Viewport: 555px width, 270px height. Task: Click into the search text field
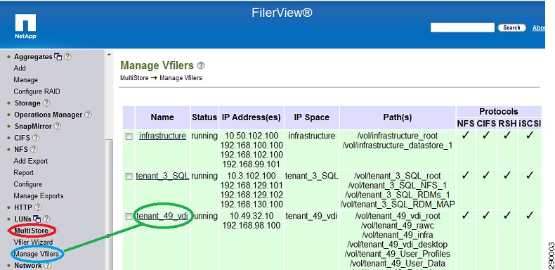462,27
